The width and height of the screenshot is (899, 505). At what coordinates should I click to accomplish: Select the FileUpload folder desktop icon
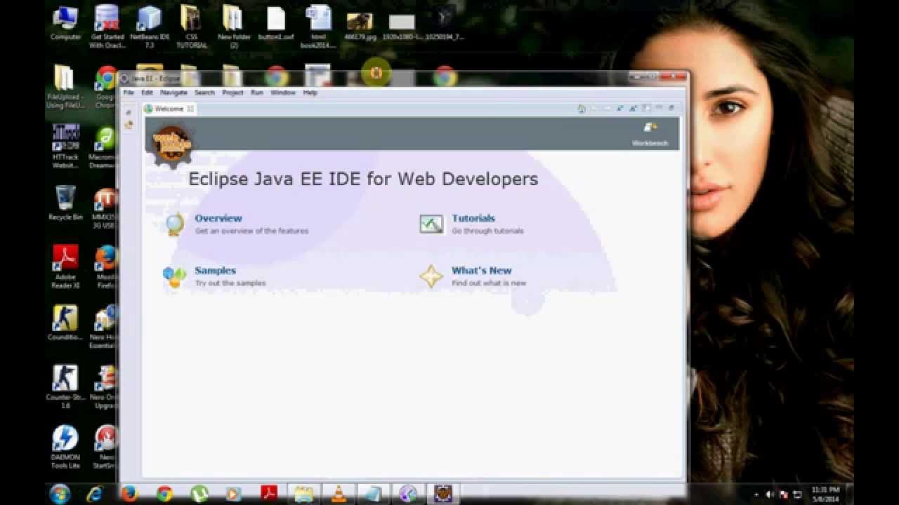click(65, 87)
